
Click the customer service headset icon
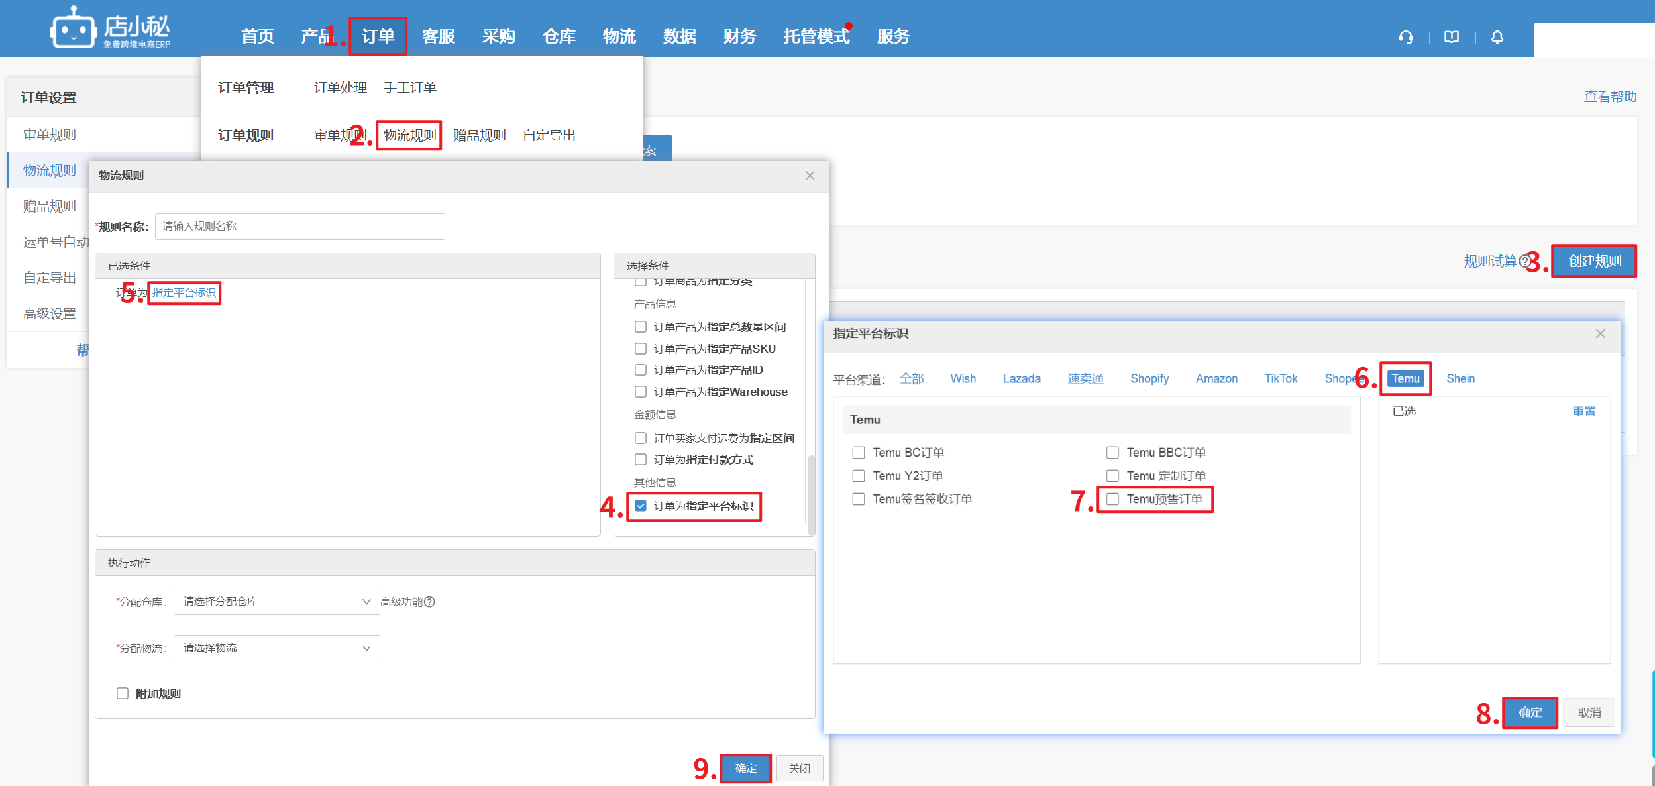pyautogui.click(x=1405, y=37)
